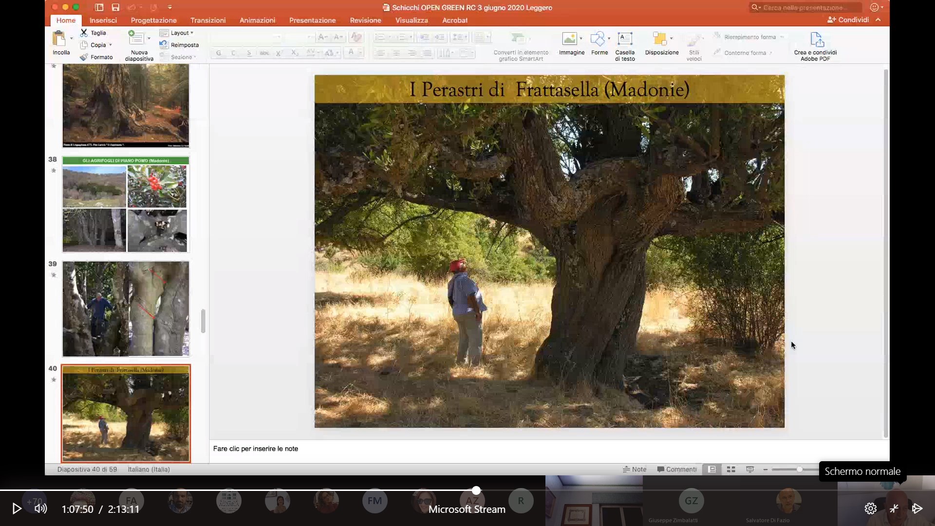Click the Forme shapes icon
The height and width of the screenshot is (526, 935).
coord(597,39)
